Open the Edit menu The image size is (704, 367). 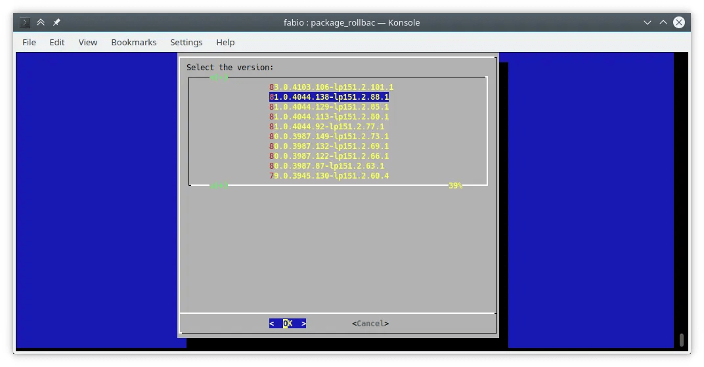[x=57, y=42]
